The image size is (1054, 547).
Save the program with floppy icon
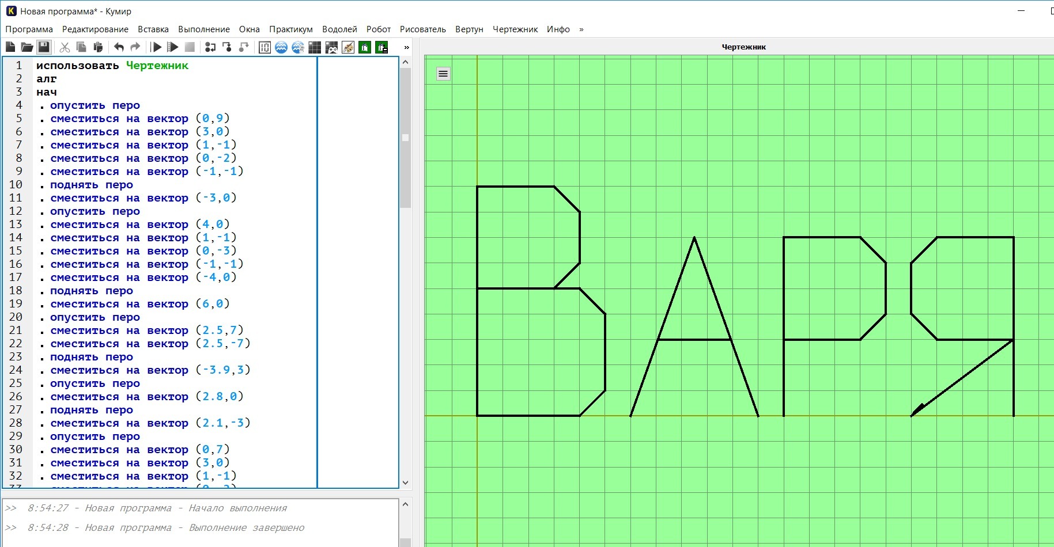[44, 47]
